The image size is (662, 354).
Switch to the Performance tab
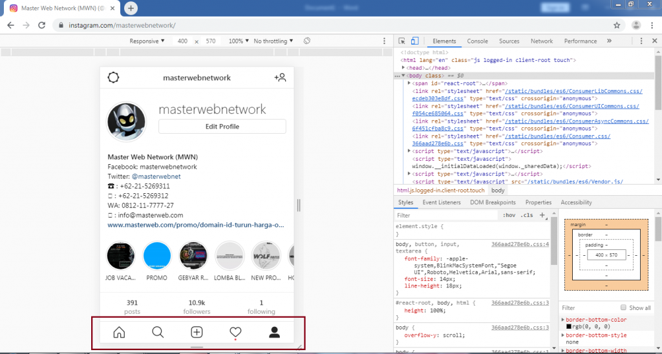pos(581,41)
